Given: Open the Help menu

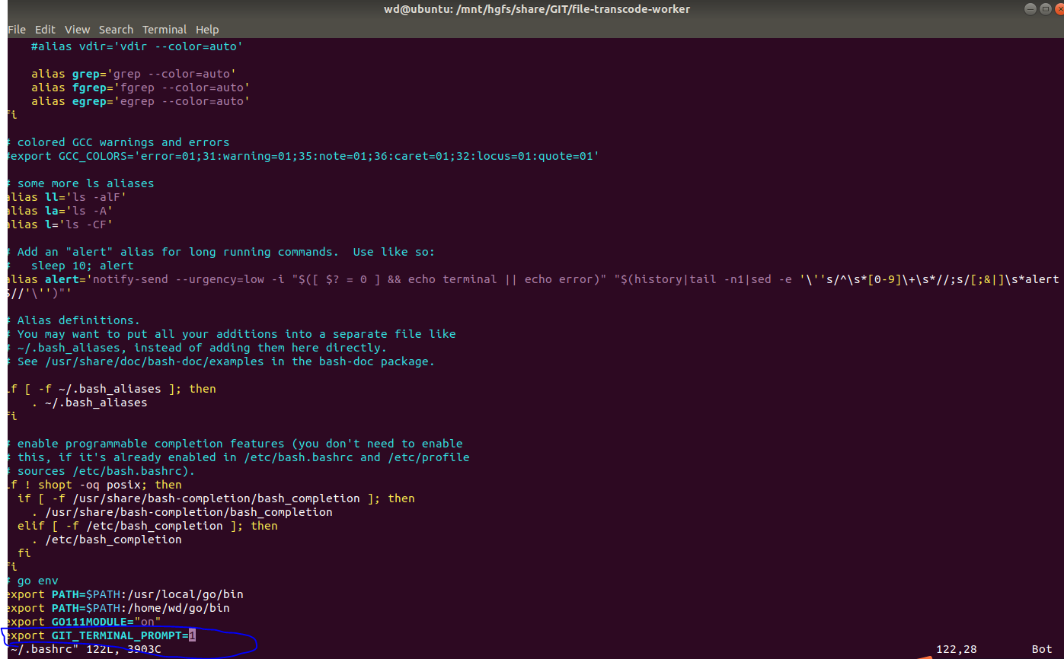Looking at the screenshot, I should point(206,29).
